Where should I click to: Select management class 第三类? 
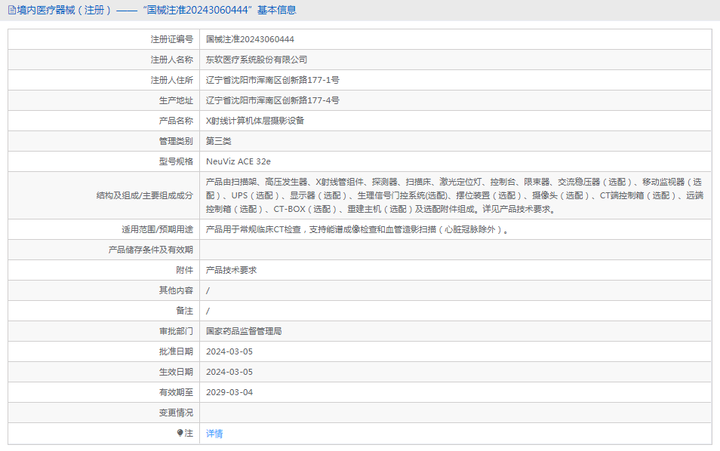click(x=219, y=141)
